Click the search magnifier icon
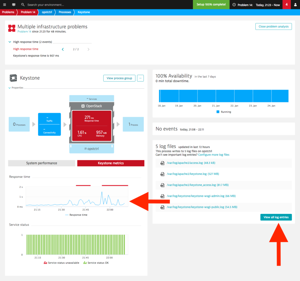Viewport: 300px width, 281px height. click(23, 5)
